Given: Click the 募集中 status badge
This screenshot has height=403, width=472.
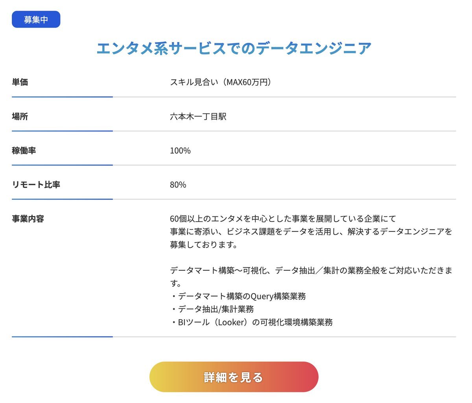Looking at the screenshot, I should [x=36, y=20].
